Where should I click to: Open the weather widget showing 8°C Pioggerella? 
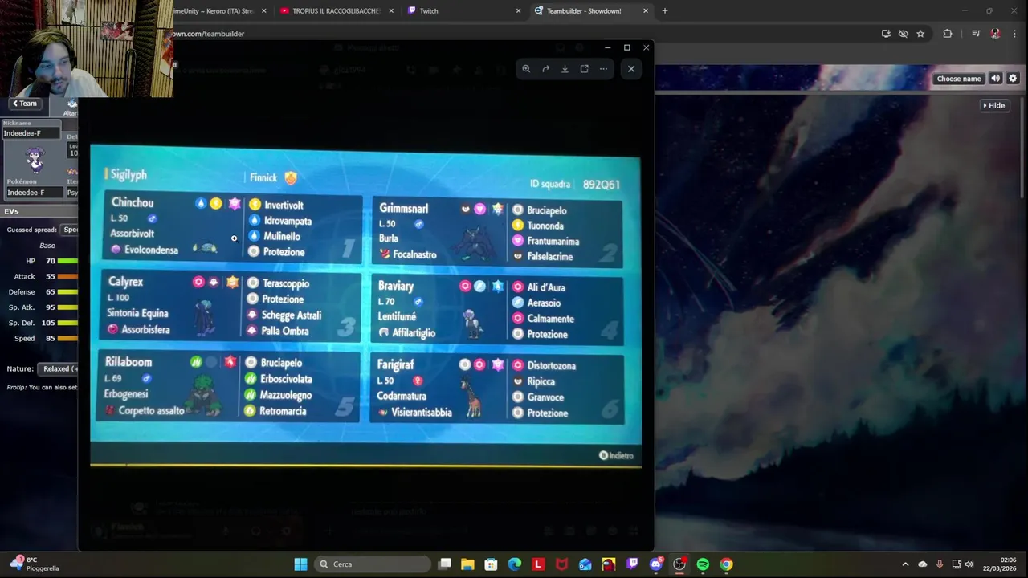click(34, 564)
